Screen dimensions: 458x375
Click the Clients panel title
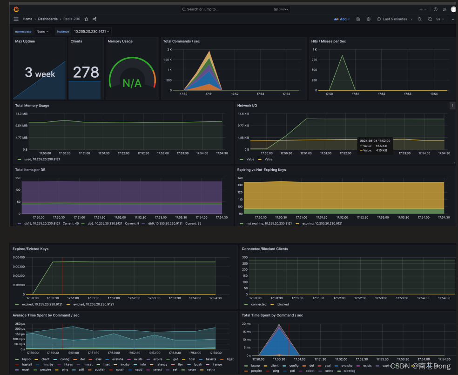point(76,41)
